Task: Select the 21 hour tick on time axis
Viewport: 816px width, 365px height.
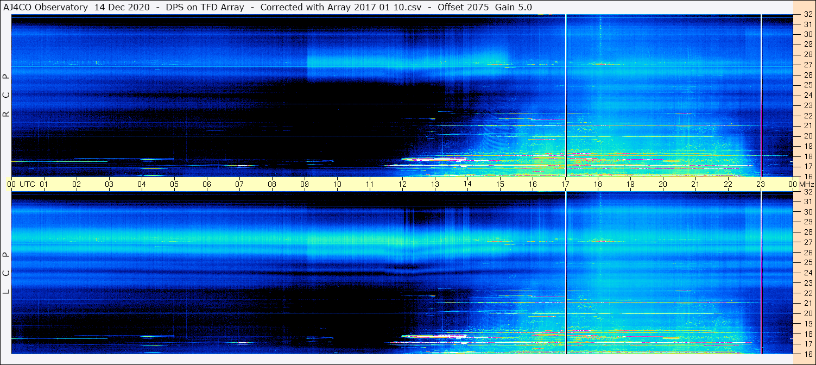Action: click(x=695, y=184)
